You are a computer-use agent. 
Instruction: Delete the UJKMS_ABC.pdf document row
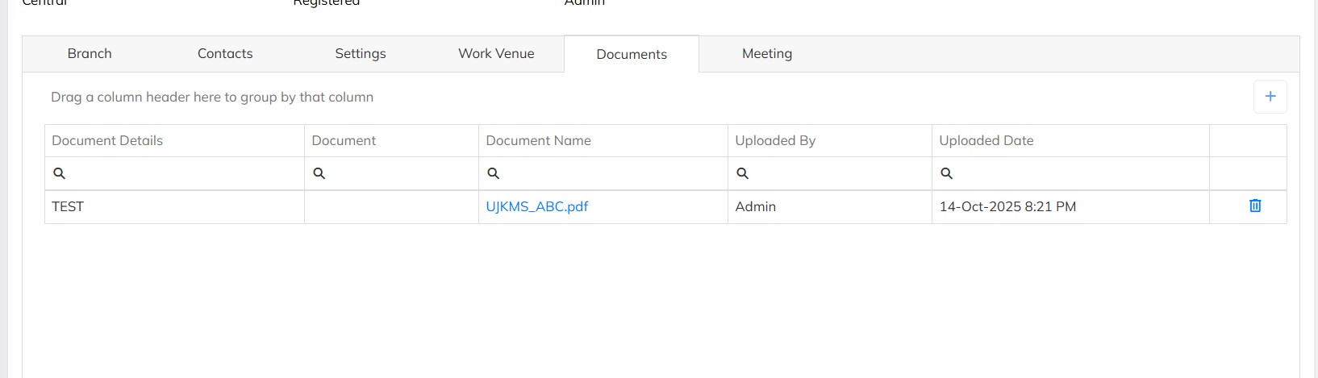tap(1255, 206)
